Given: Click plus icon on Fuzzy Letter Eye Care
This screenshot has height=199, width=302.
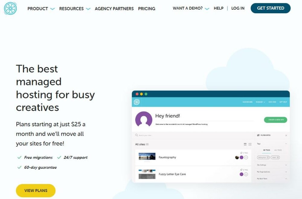Looking at the screenshot, I should (x=246, y=174).
